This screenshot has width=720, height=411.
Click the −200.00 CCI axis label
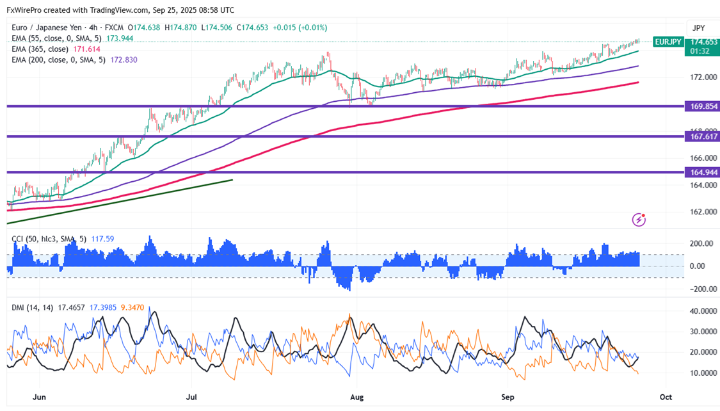tap(703, 289)
